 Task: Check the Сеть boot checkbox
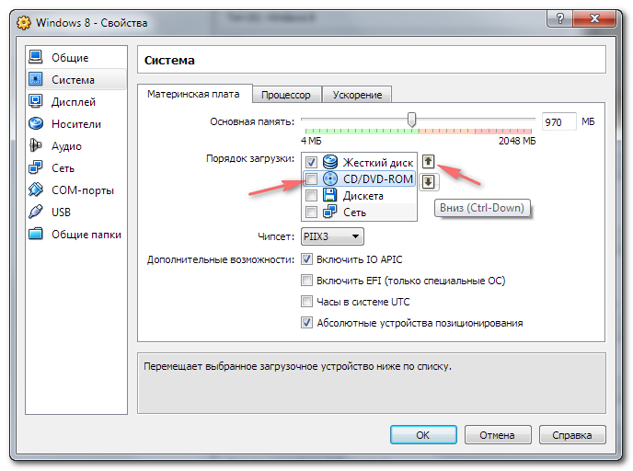pyautogui.click(x=311, y=212)
